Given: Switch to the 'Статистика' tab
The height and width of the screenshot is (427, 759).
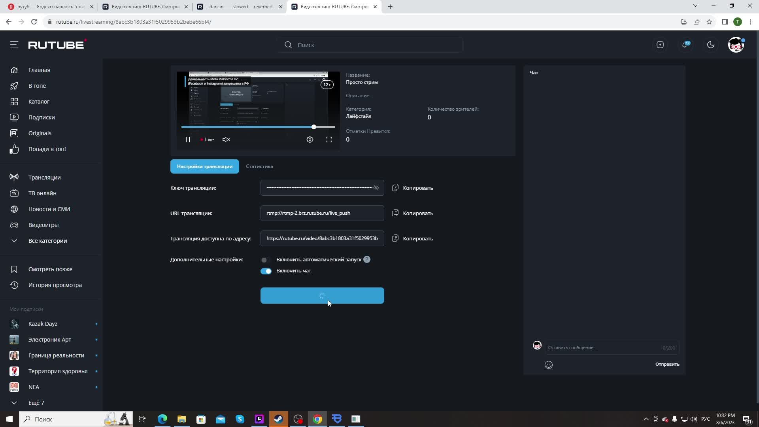Looking at the screenshot, I should [259, 166].
